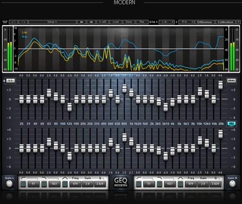The height and width of the screenshot is (204, 242).
Task: Click right bell Q field 2.624
Action: click(x=215, y=184)
